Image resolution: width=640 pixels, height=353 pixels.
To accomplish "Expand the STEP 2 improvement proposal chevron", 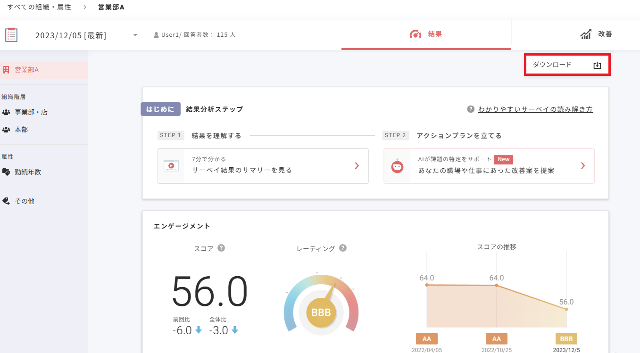I will 582,166.
